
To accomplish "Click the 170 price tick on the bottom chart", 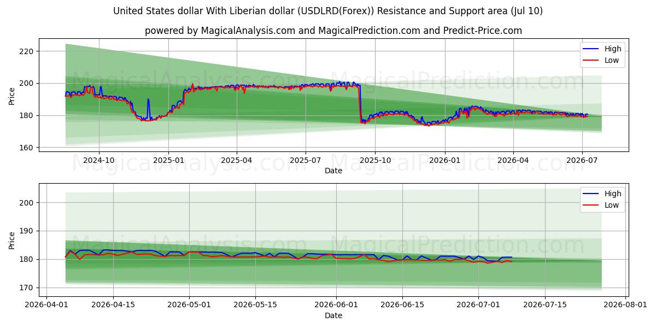I will (x=27, y=288).
